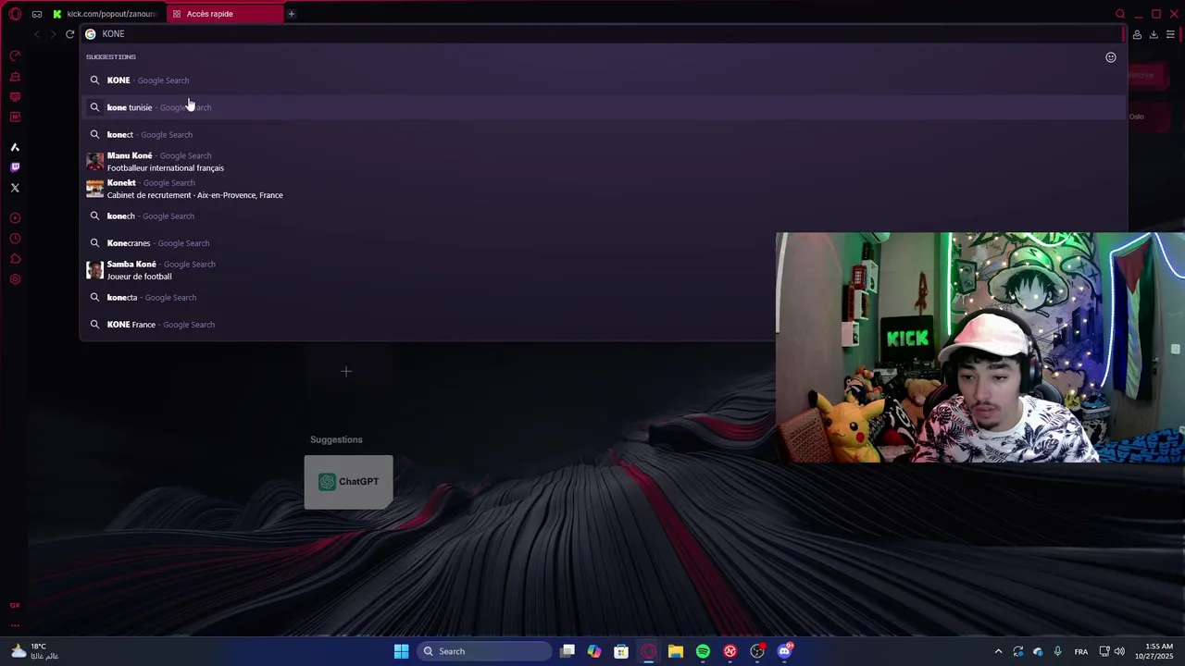The image size is (1185, 666).
Task: Open X (Twitter) panel in sidebar
Action: click(15, 188)
